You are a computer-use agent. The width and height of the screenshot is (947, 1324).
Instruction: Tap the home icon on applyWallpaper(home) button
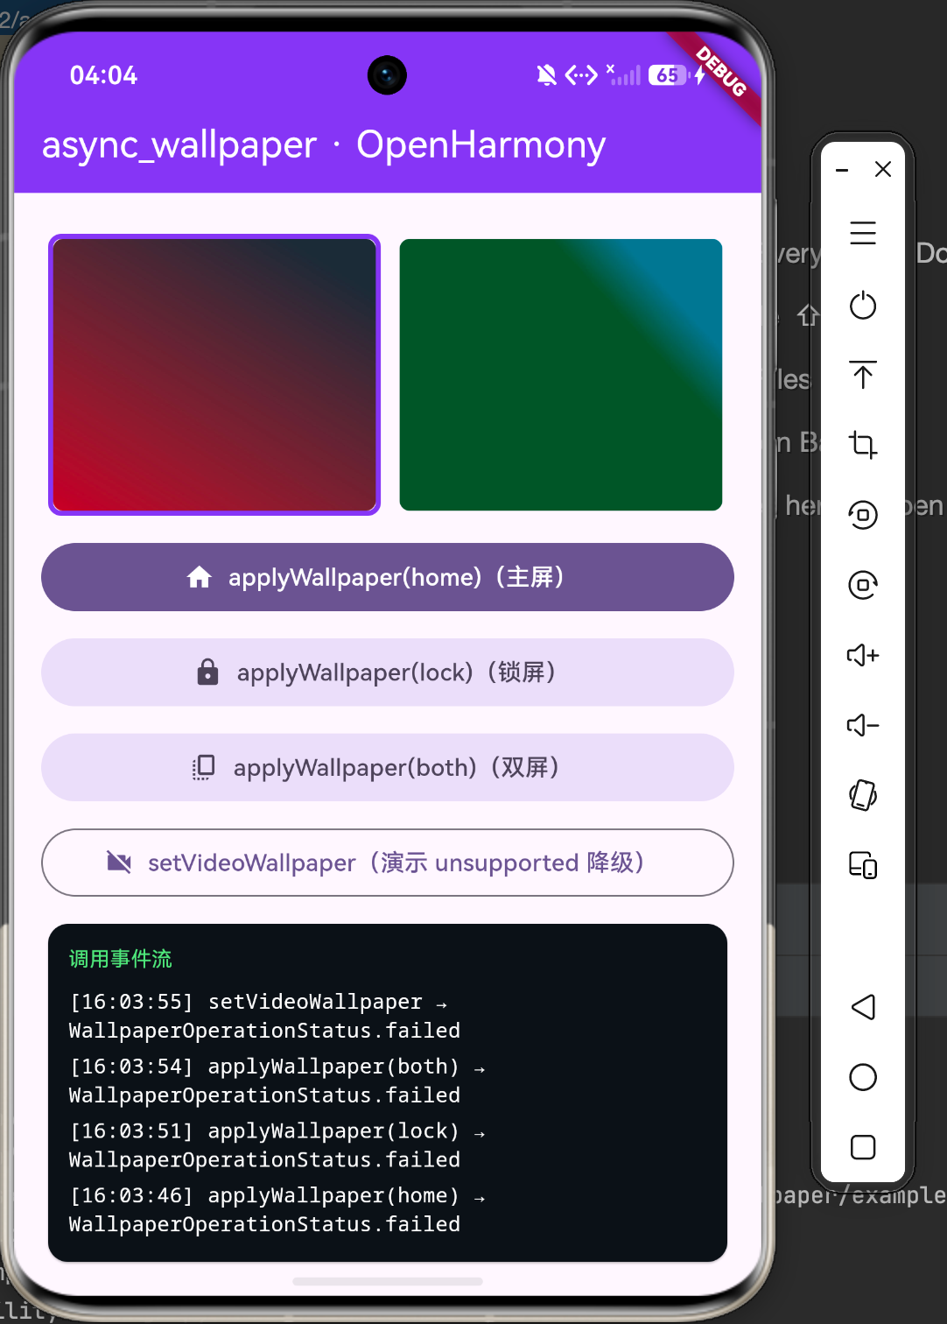(x=200, y=577)
